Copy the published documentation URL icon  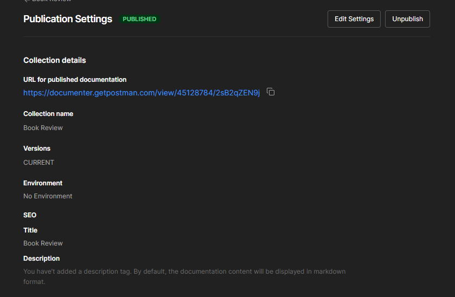coord(271,92)
